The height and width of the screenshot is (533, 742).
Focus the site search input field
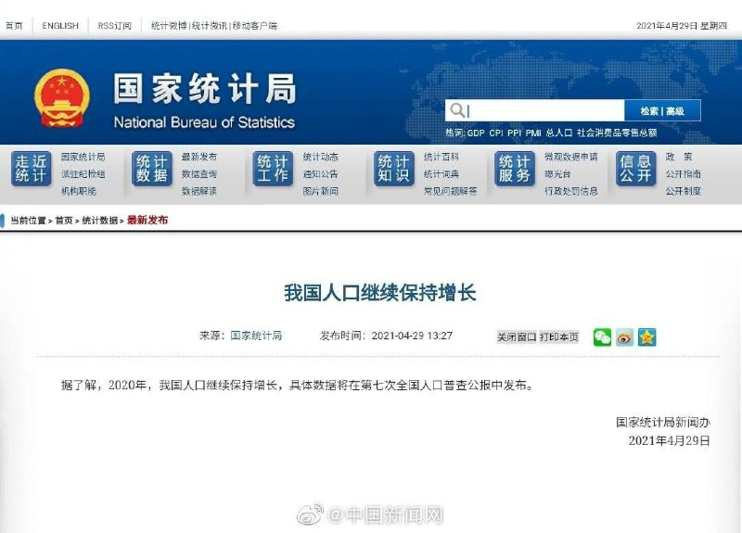(535, 110)
